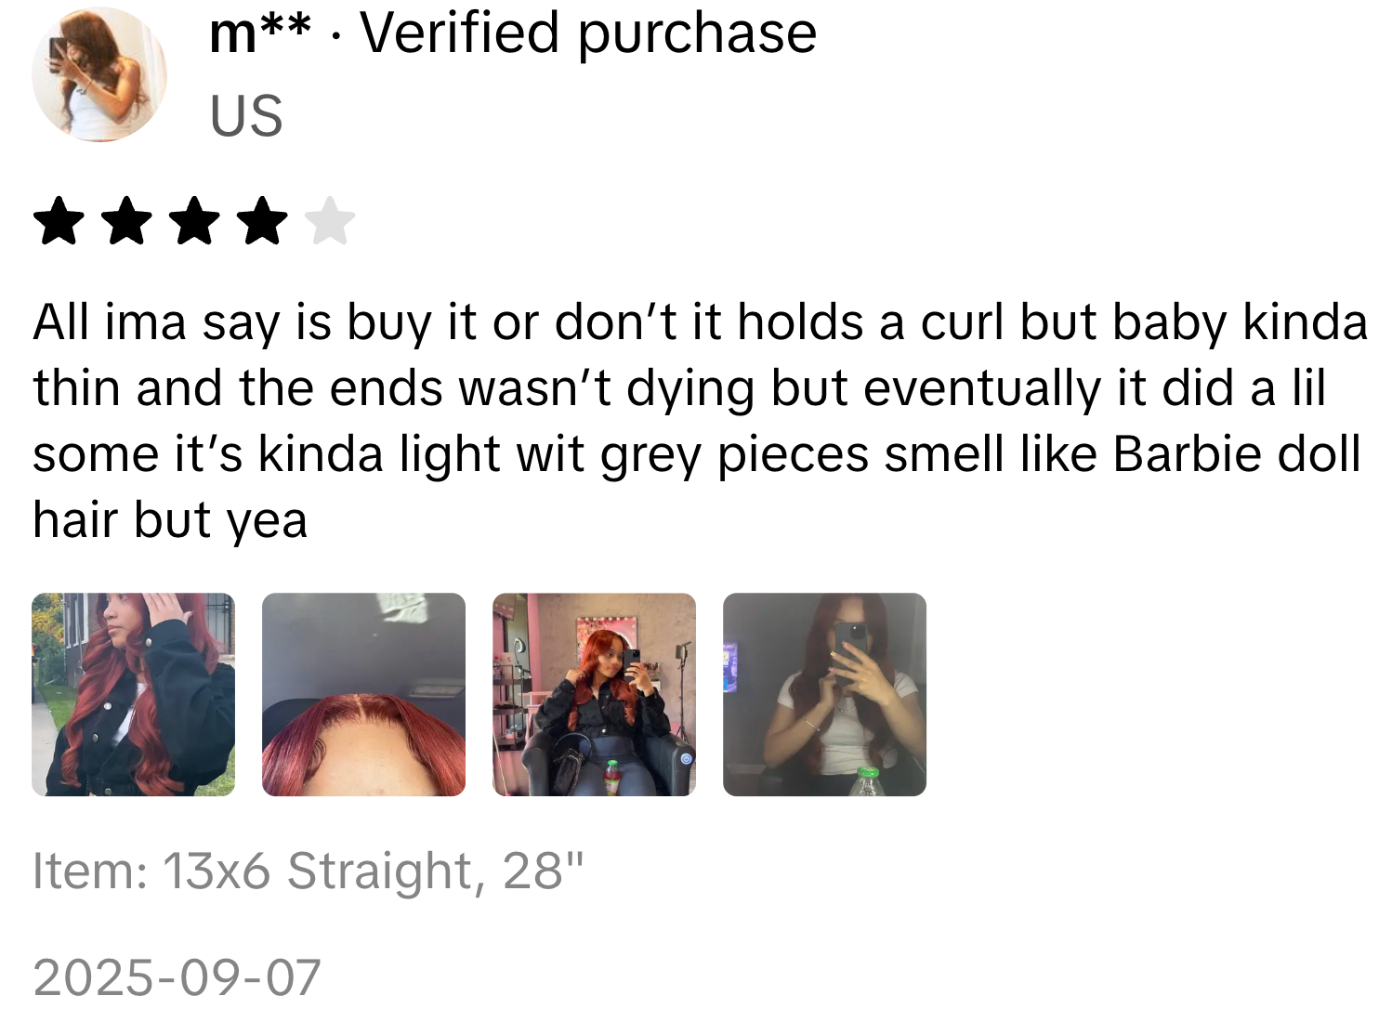Tap the third rating star

point(194,221)
